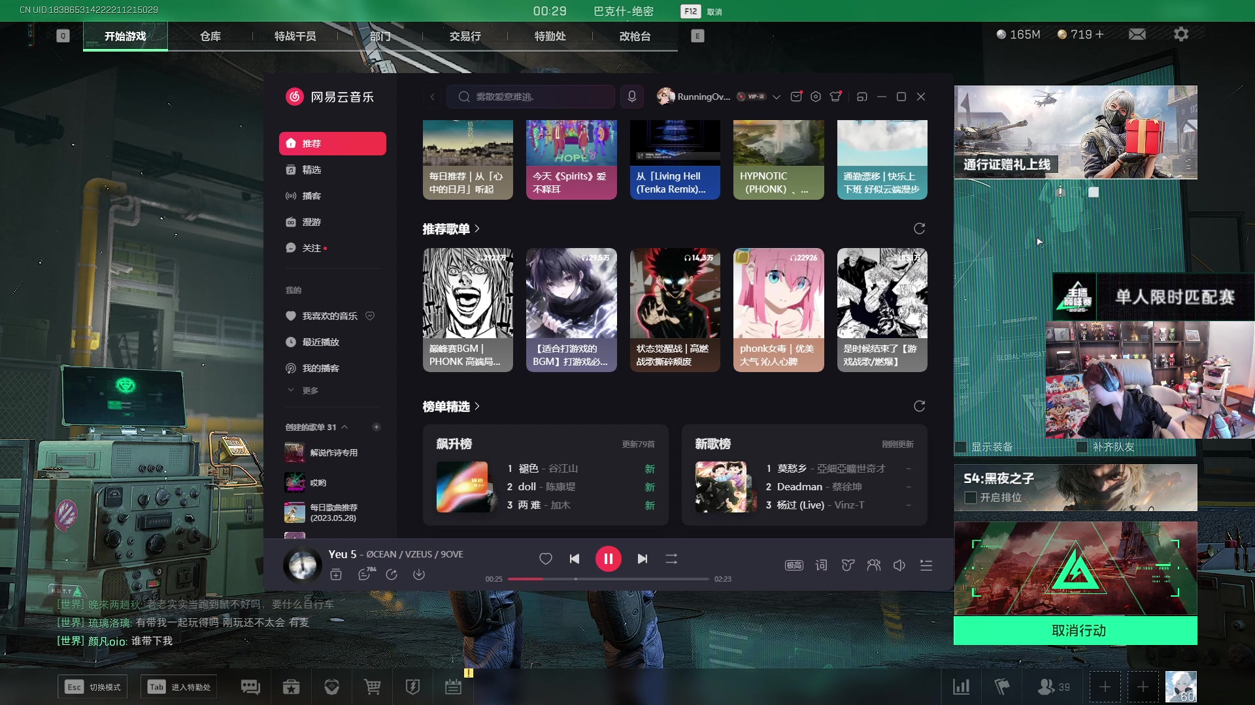Refresh the 榜单精选 charts

920,406
